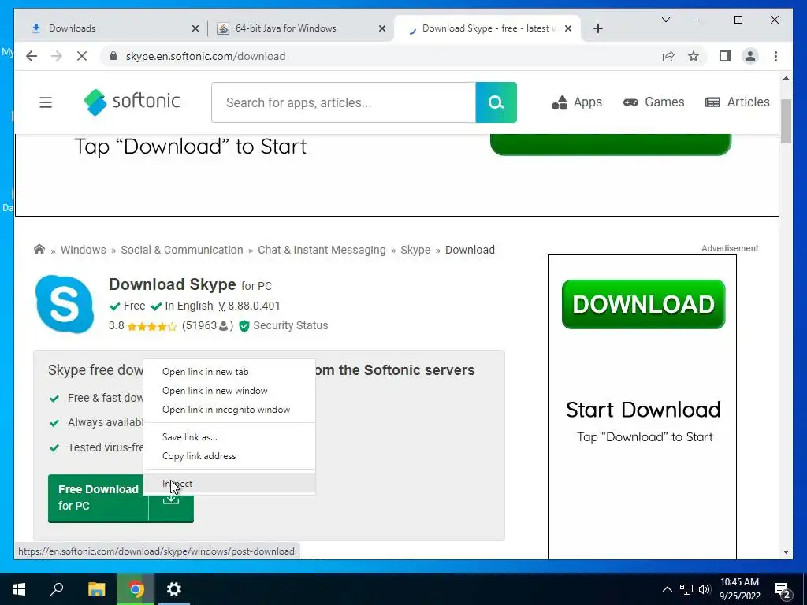
Task: Open the Games section
Action: (653, 102)
